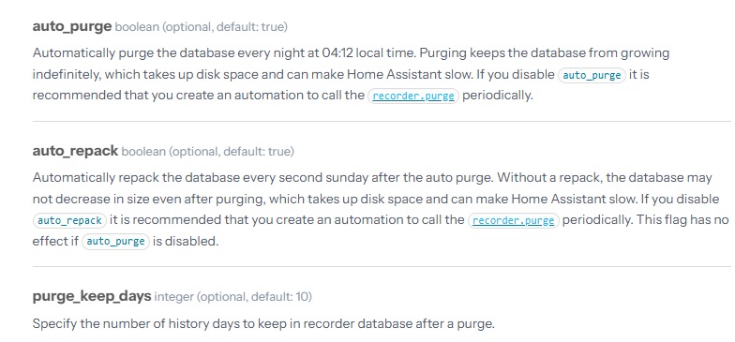Click the purge_keep_days option heading
The width and height of the screenshot is (735, 342).
(x=92, y=296)
